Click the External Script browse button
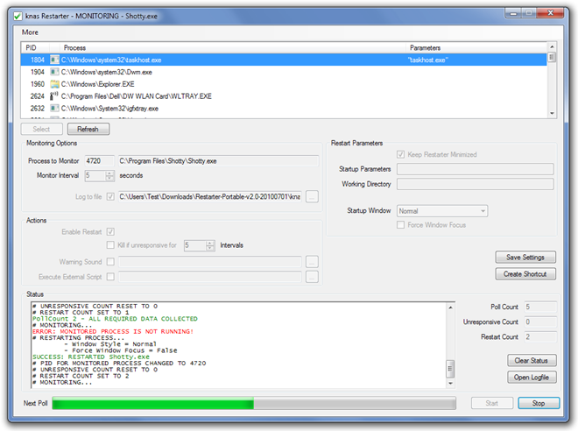 (x=312, y=277)
